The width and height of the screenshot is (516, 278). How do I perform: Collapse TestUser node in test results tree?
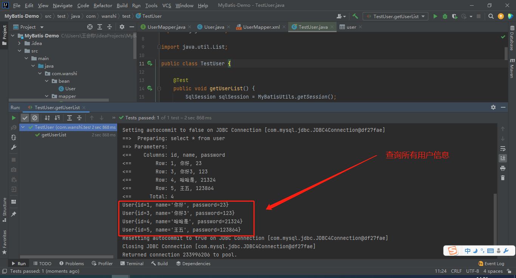click(x=23, y=127)
